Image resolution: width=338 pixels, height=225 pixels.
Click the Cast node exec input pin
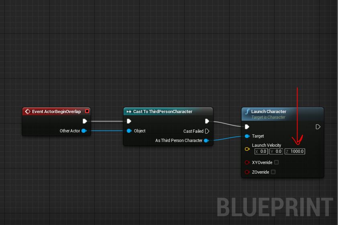129,121
